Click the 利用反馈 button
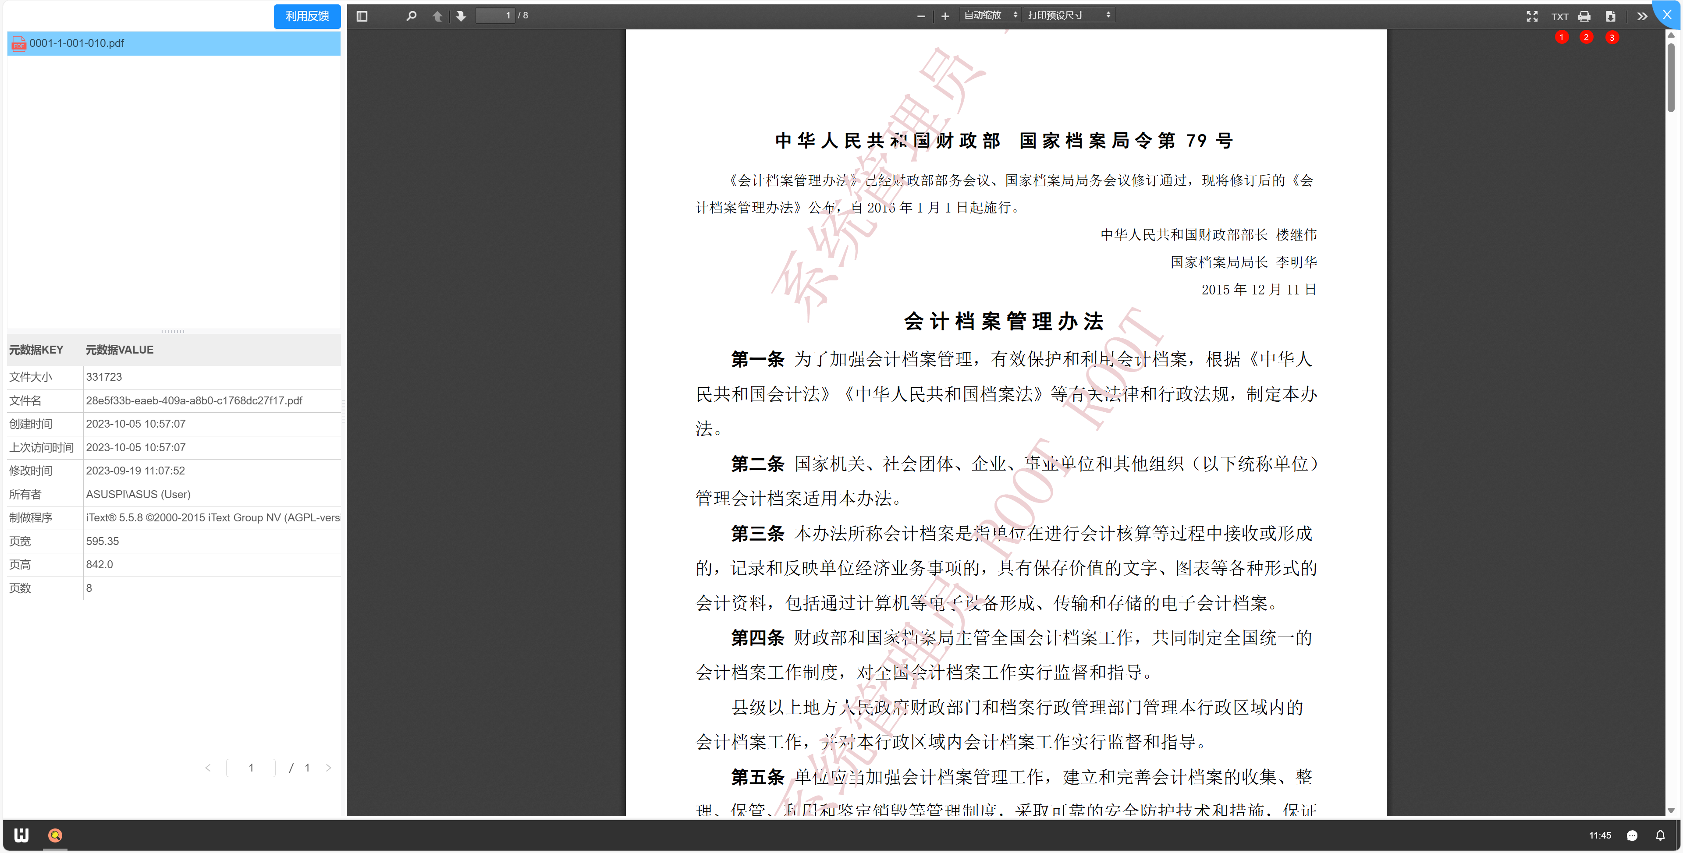The width and height of the screenshot is (1683, 853). pyautogui.click(x=307, y=16)
